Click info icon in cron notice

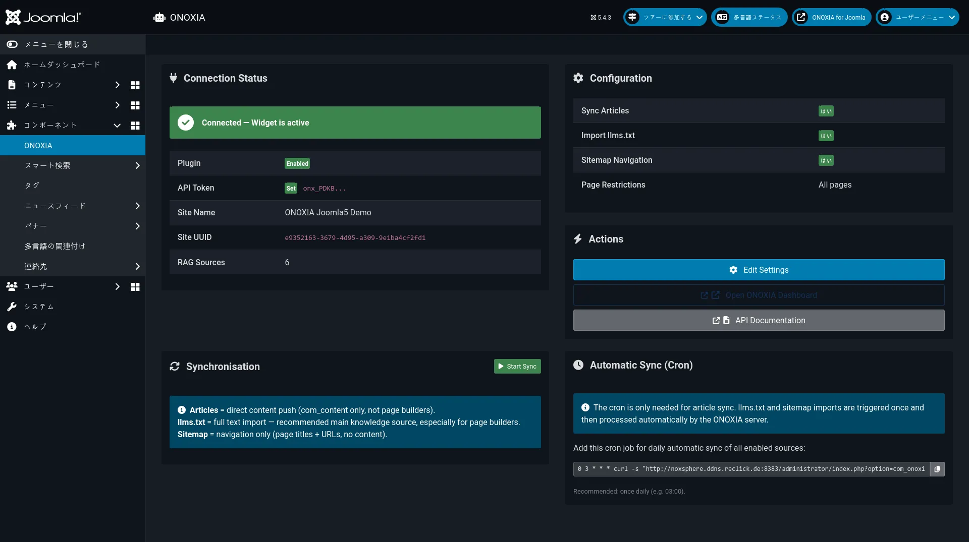(585, 407)
